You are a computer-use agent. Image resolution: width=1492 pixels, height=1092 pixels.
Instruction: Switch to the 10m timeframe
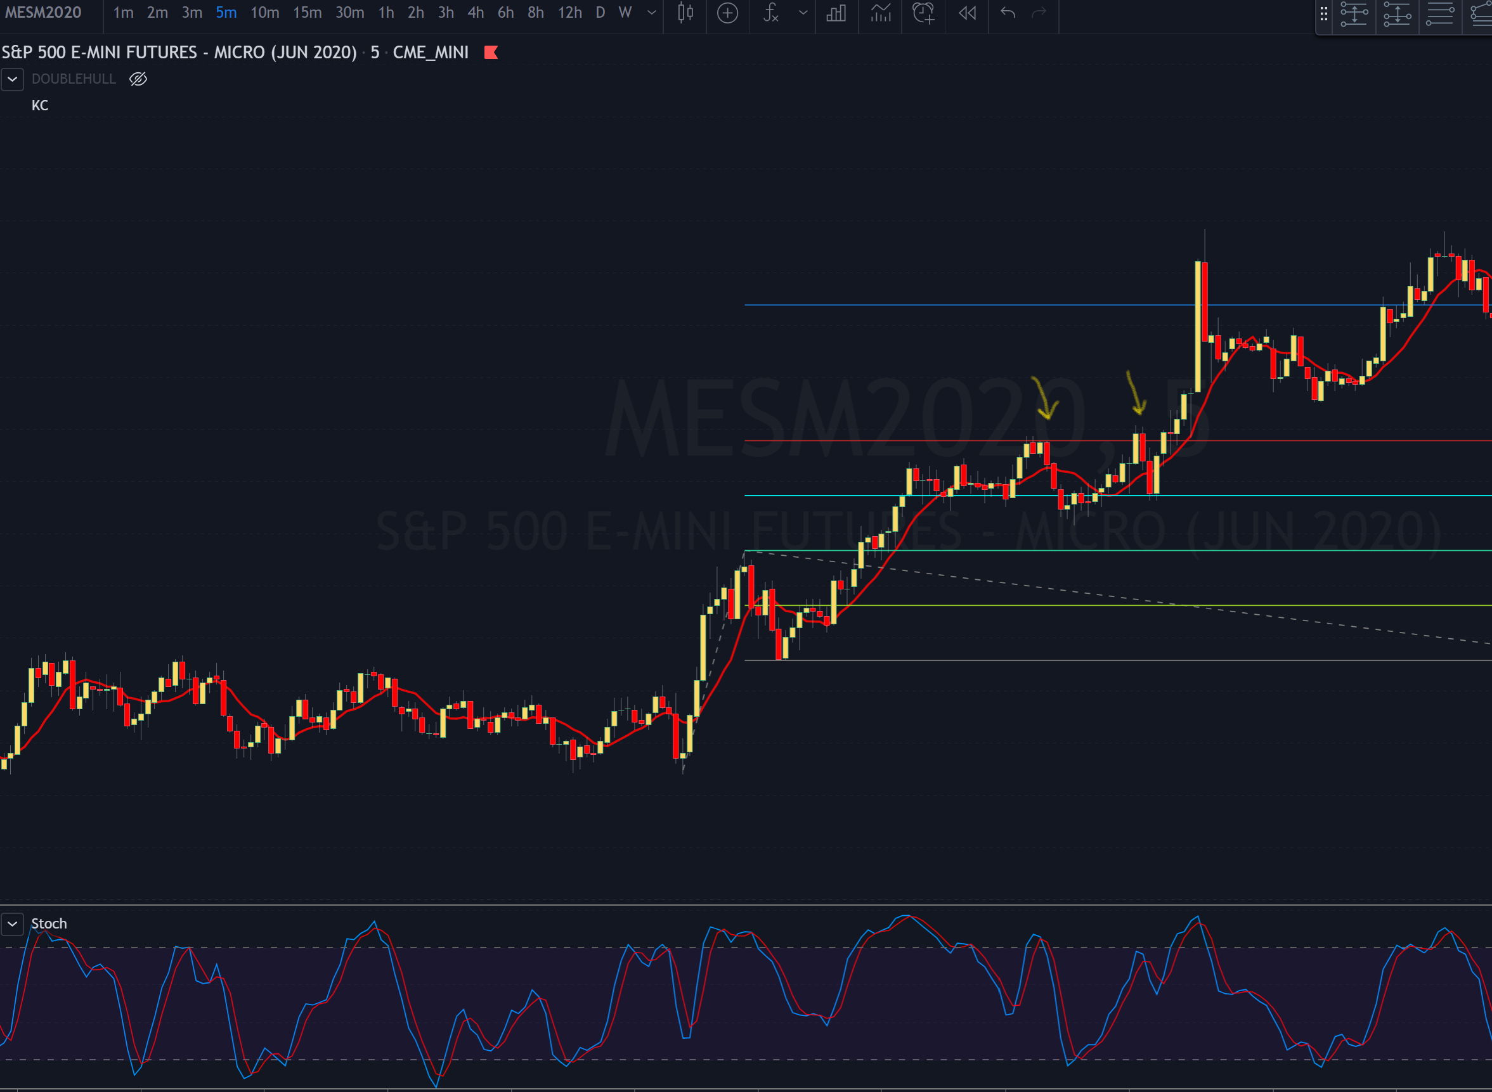tap(264, 13)
